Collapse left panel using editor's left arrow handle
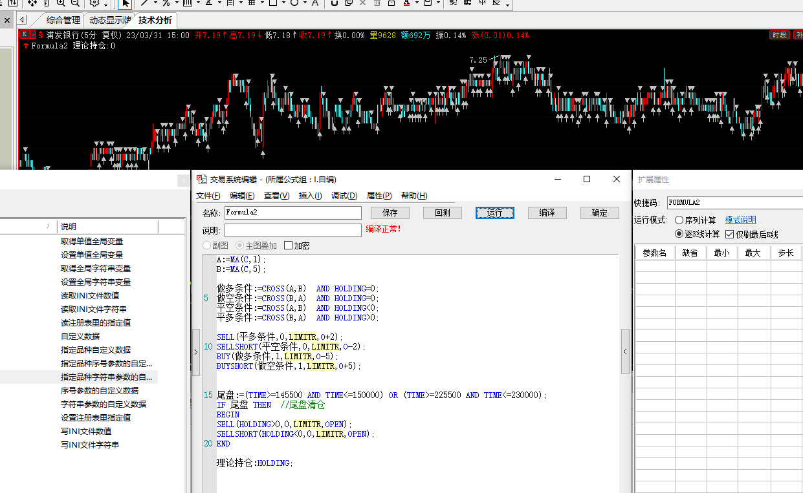This screenshot has width=803, height=493. [196, 351]
